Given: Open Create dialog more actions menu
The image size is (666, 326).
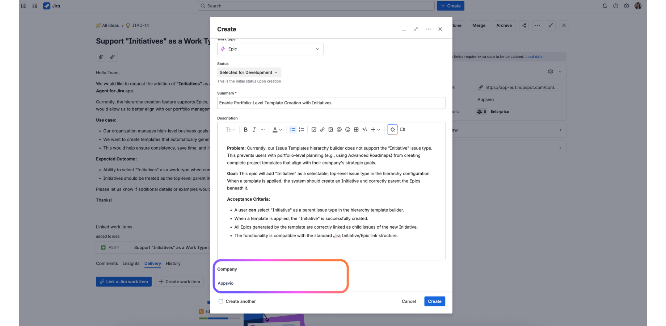Looking at the screenshot, I should 428,29.
